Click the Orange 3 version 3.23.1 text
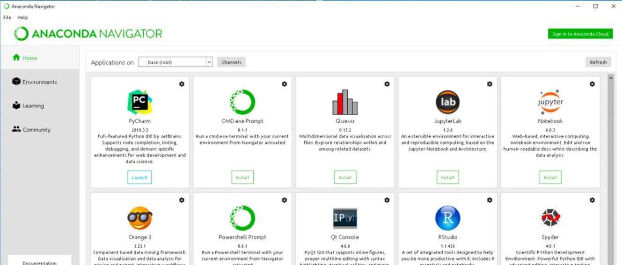This screenshot has height=265, width=622. pyautogui.click(x=139, y=246)
